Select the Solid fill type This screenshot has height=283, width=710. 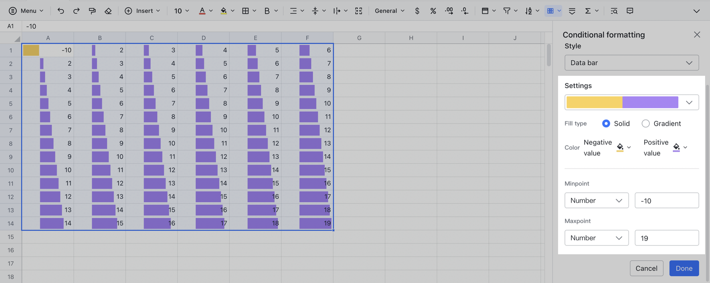point(606,123)
